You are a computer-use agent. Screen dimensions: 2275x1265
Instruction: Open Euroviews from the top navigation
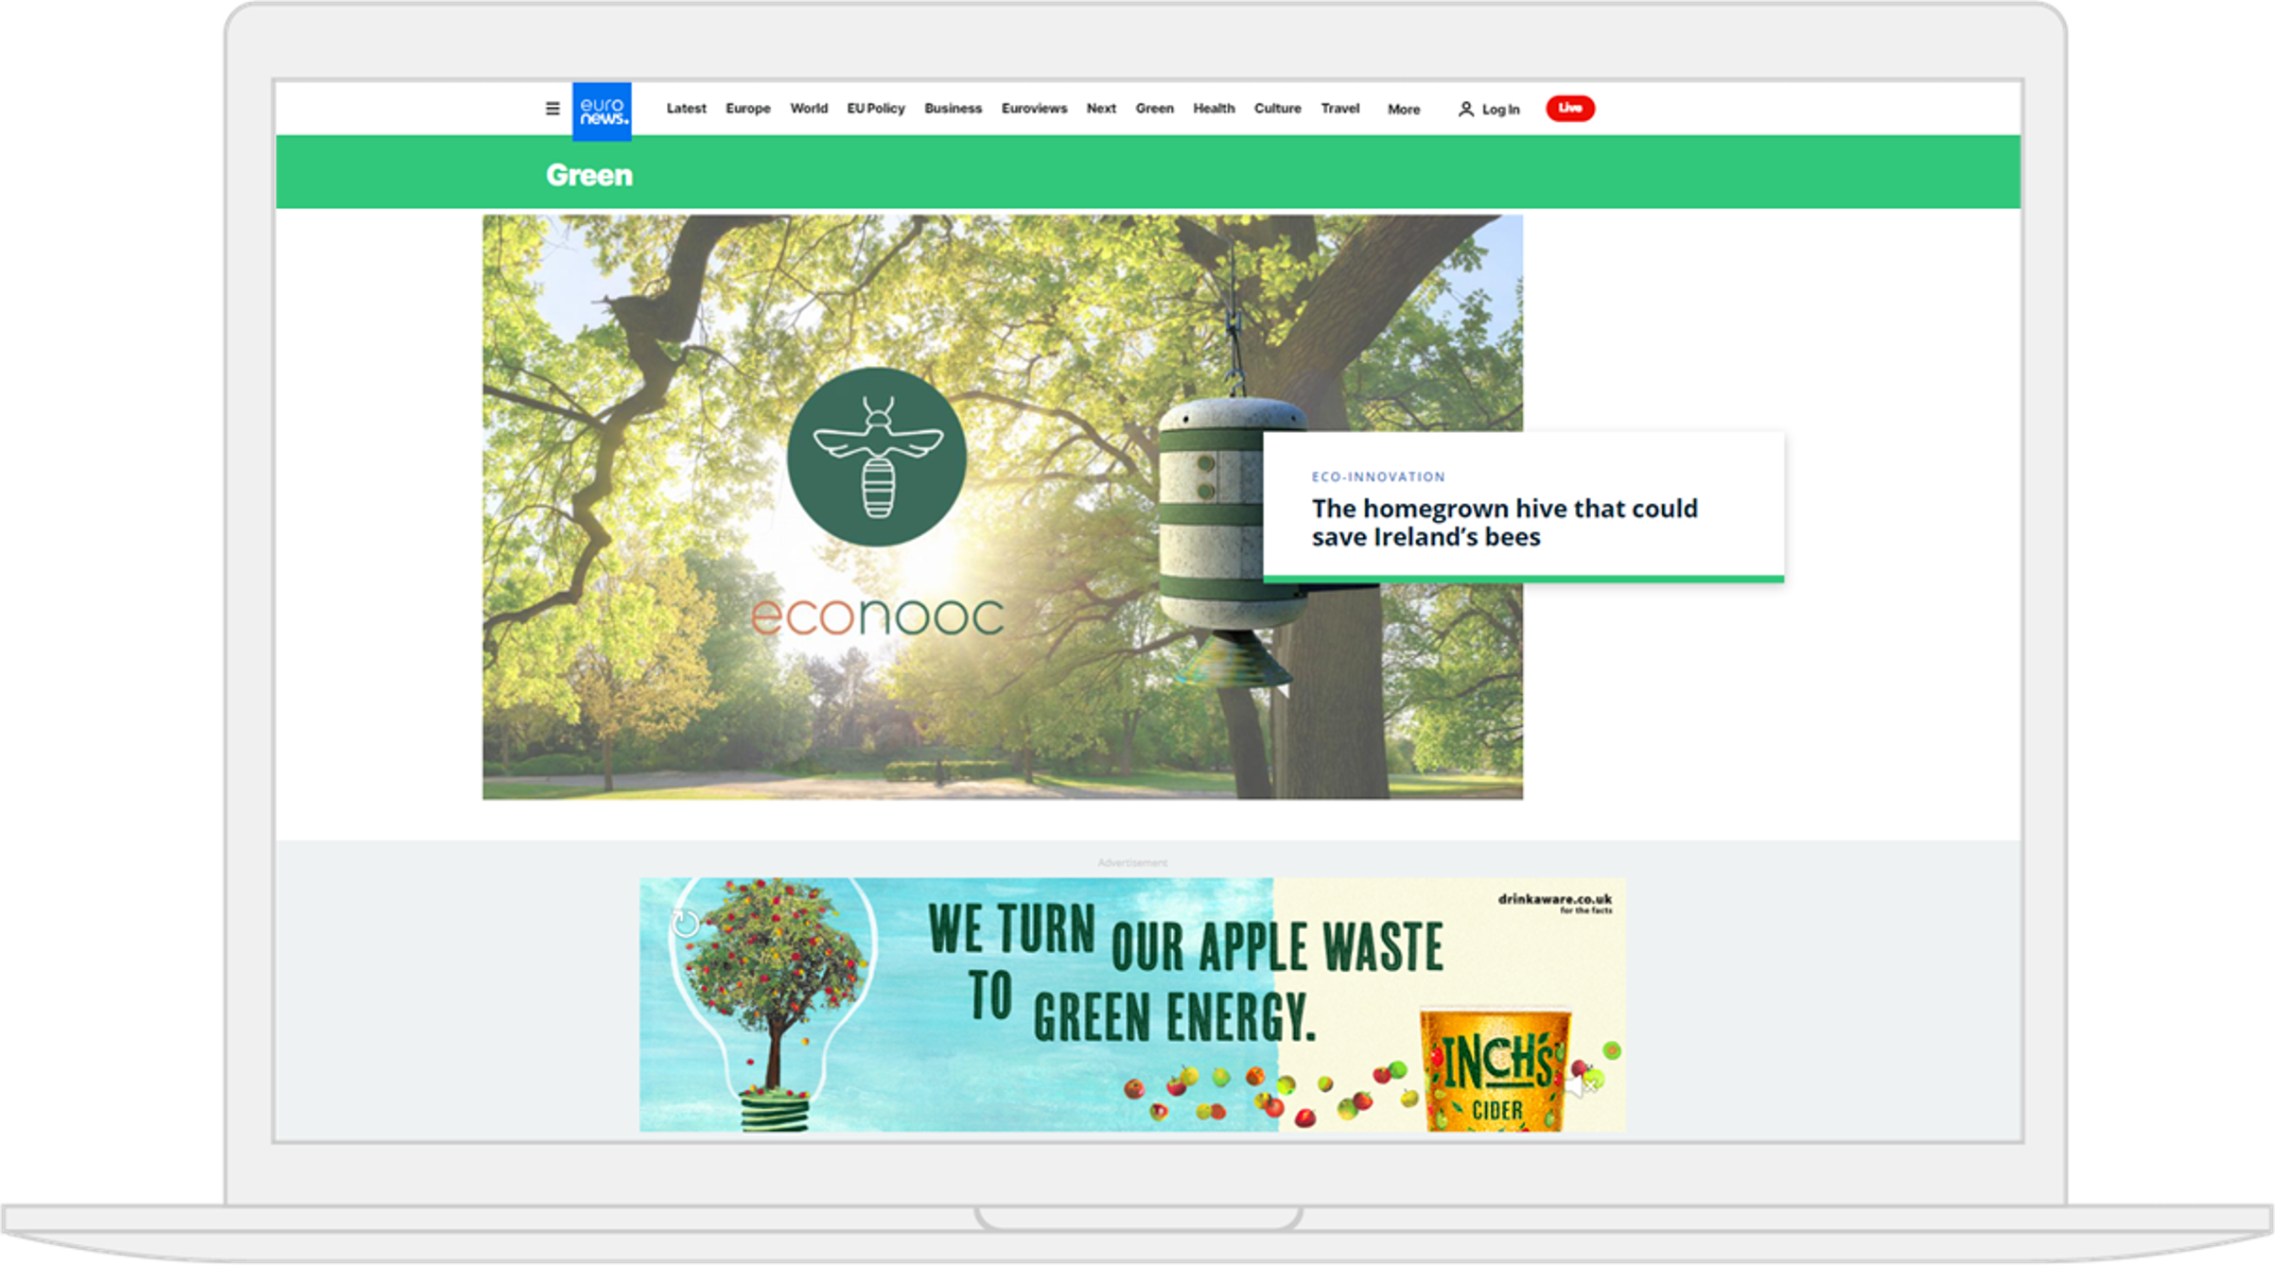click(1034, 109)
